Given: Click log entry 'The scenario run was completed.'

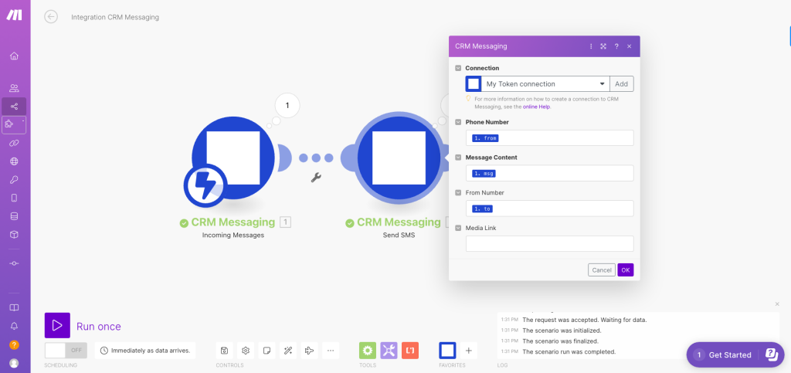Looking at the screenshot, I should tap(569, 352).
